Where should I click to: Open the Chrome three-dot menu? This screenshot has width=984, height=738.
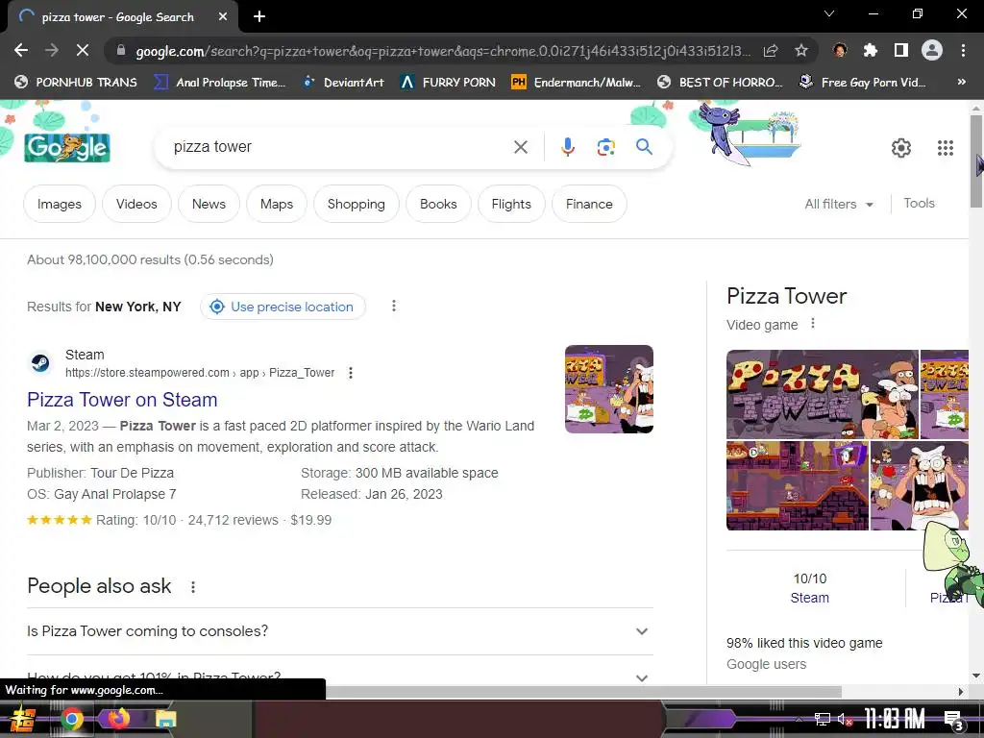point(963,50)
